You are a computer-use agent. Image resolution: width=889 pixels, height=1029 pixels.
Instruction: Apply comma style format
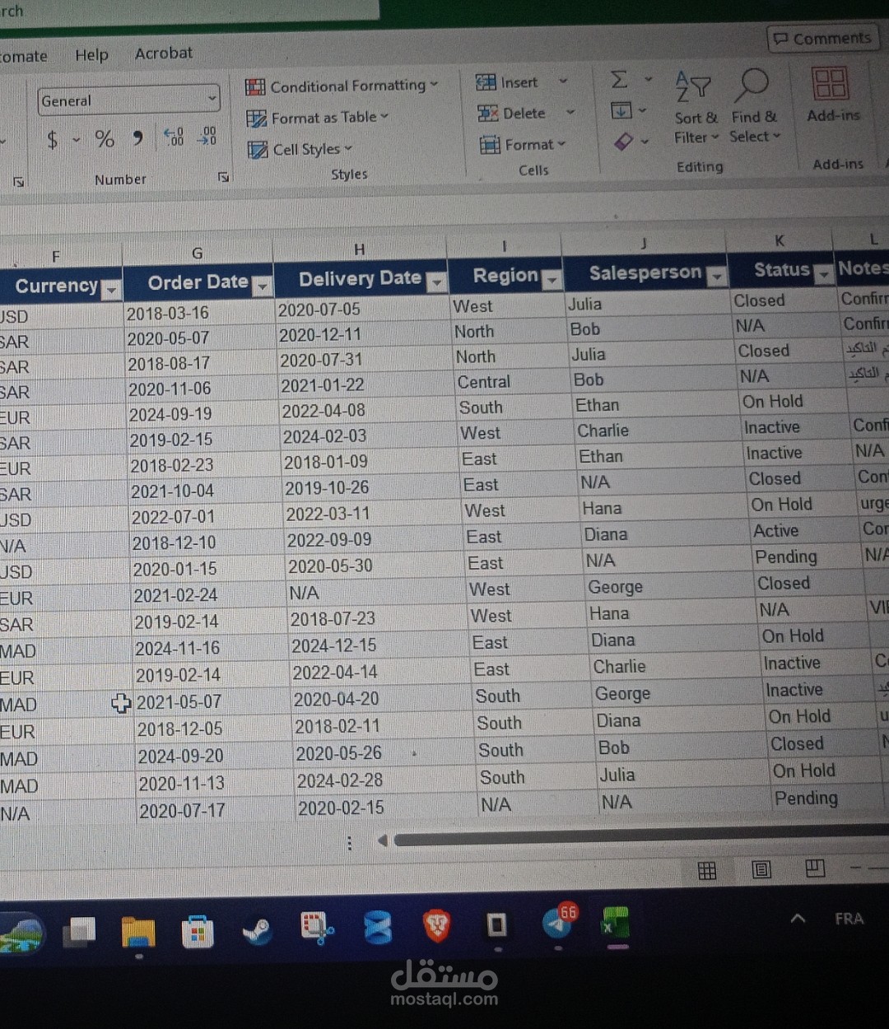pyautogui.click(x=137, y=137)
